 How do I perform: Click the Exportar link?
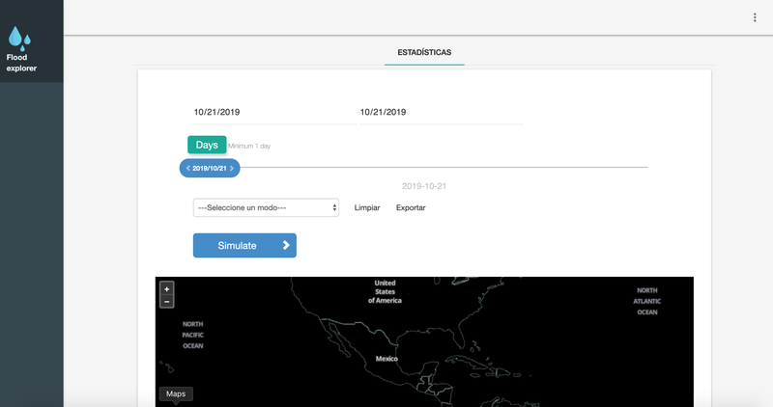411,207
